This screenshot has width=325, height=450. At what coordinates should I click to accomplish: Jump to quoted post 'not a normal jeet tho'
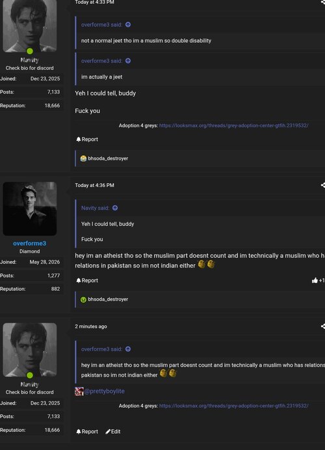[x=128, y=25]
